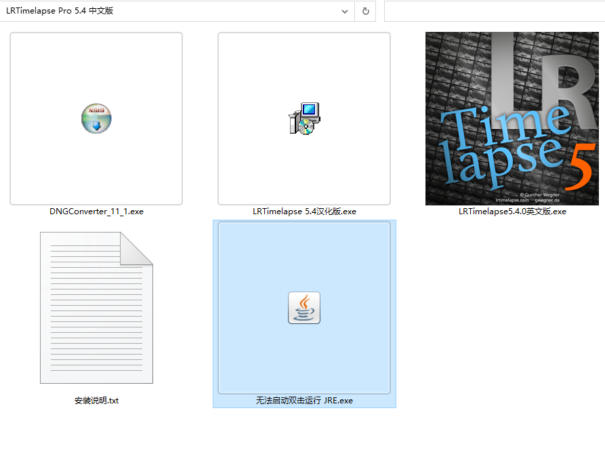Open the address bar history dropdown
Screen dimensions: 605x461
[x=345, y=12]
